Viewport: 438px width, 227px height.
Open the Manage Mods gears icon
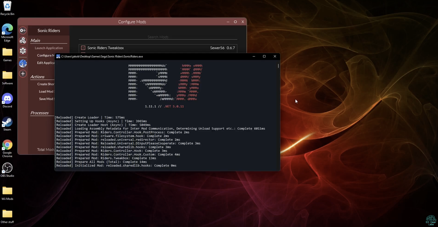point(23,41)
